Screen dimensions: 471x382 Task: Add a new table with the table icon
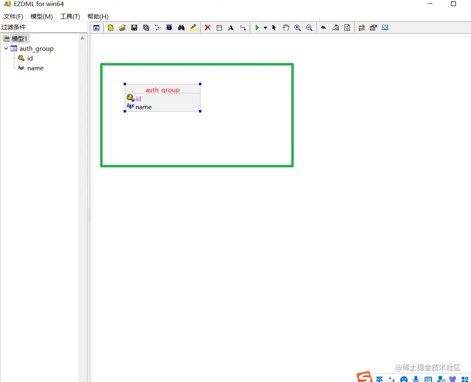(219, 28)
